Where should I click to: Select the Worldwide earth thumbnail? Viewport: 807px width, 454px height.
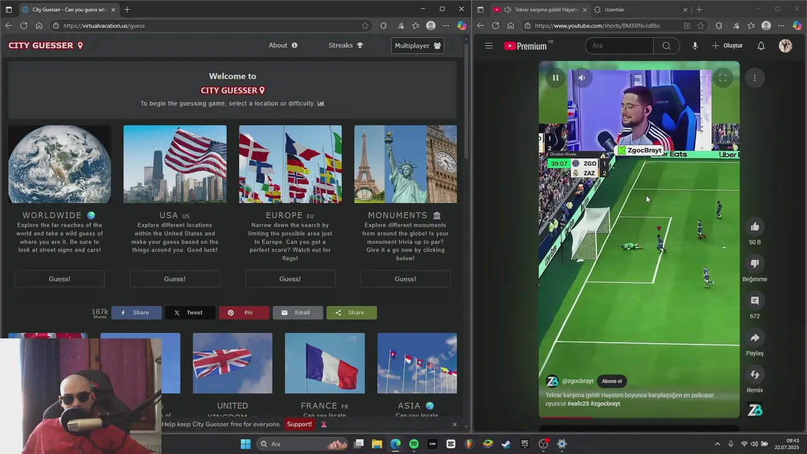[59, 164]
